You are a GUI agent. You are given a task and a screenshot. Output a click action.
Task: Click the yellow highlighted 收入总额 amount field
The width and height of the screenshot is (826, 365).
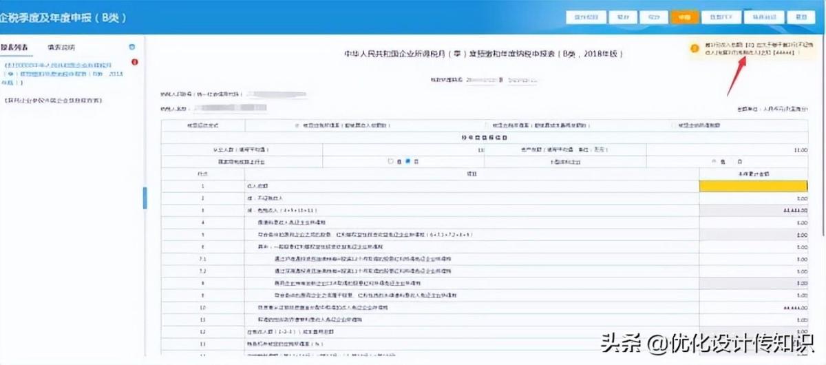coord(753,185)
